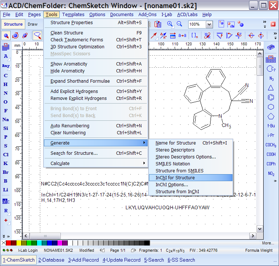Go to next page arrow in status bar
This screenshot has height=266, width=279.
(133, 250)
